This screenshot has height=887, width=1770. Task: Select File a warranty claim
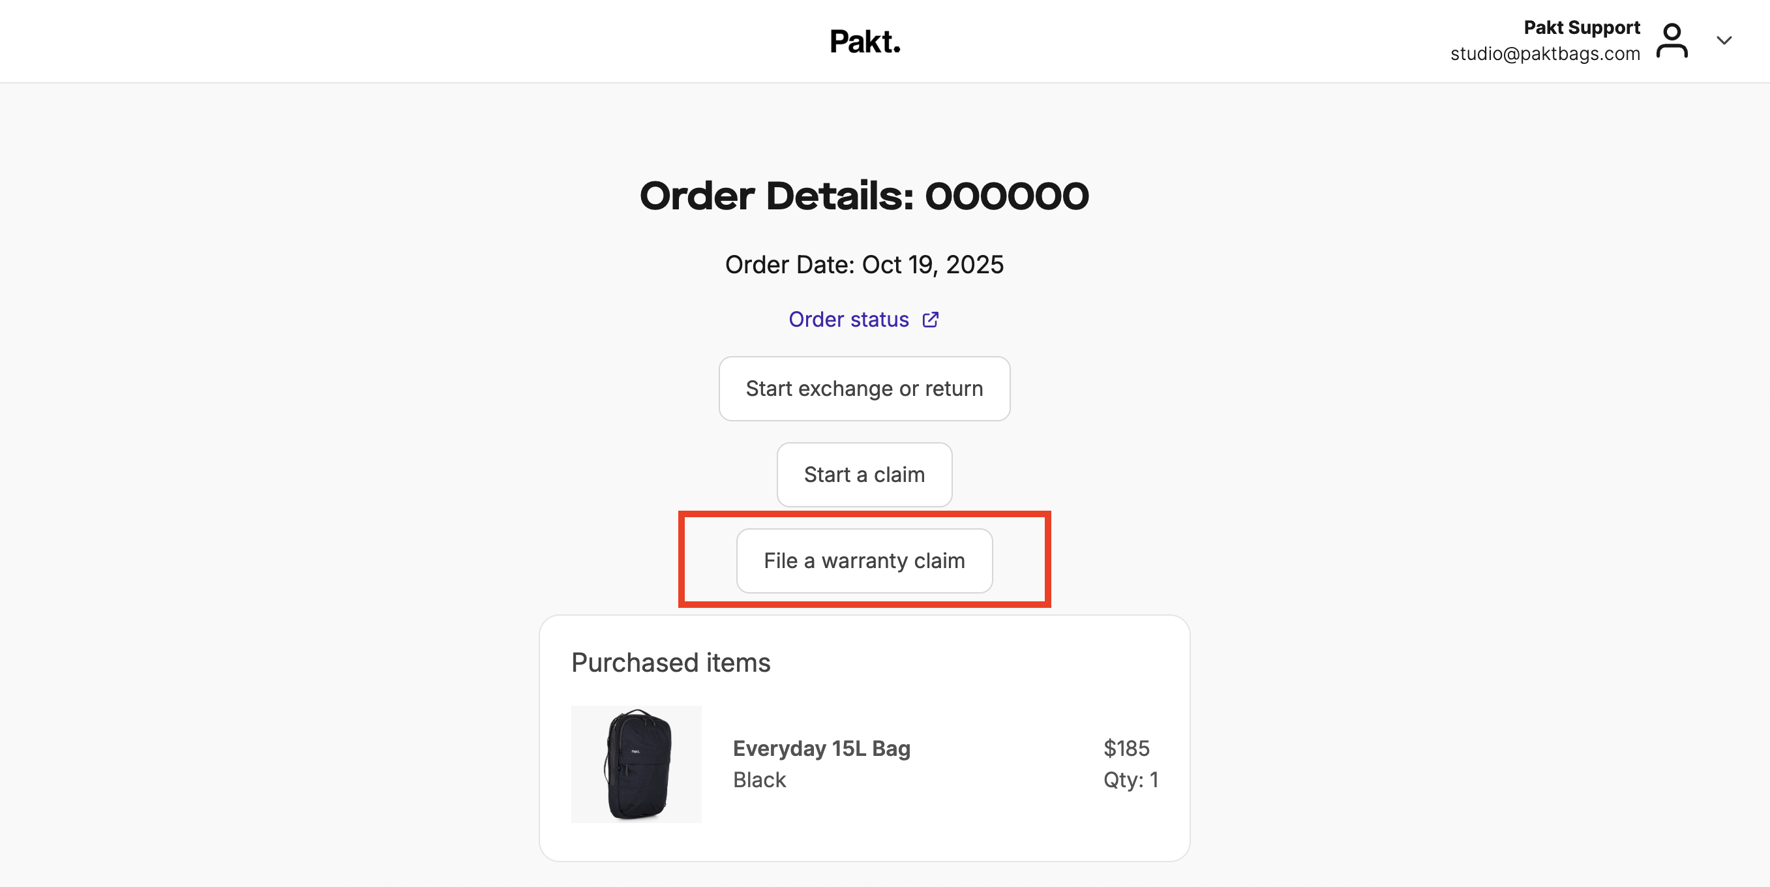[864, 561]
